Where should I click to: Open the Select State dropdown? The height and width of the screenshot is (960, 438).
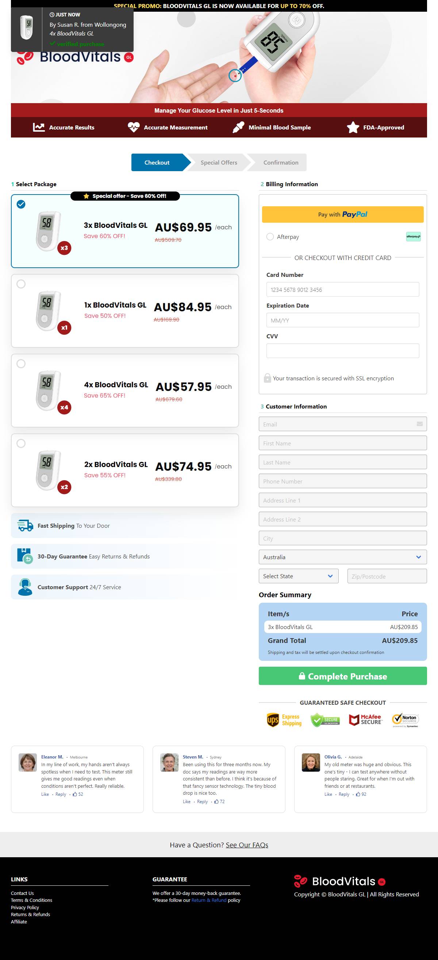click(299, 576)
